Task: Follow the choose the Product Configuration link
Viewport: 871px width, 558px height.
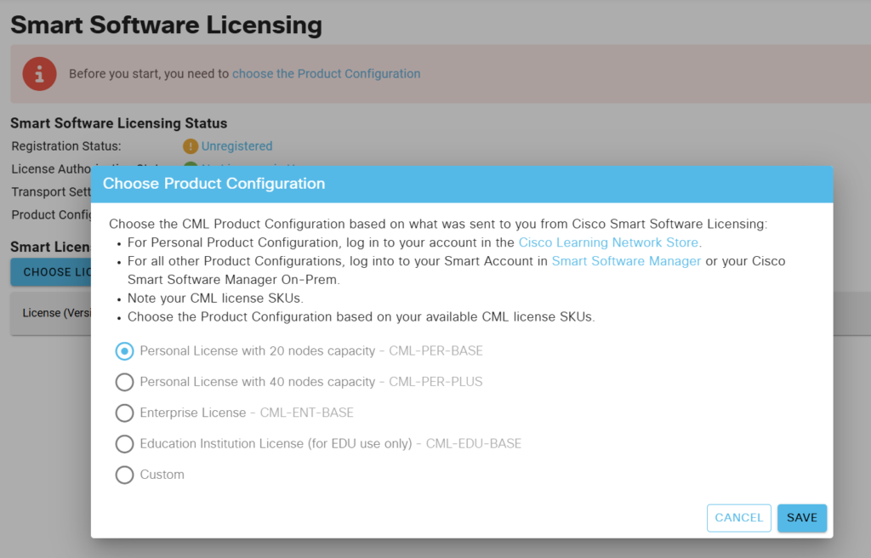Action: (326, 74)
